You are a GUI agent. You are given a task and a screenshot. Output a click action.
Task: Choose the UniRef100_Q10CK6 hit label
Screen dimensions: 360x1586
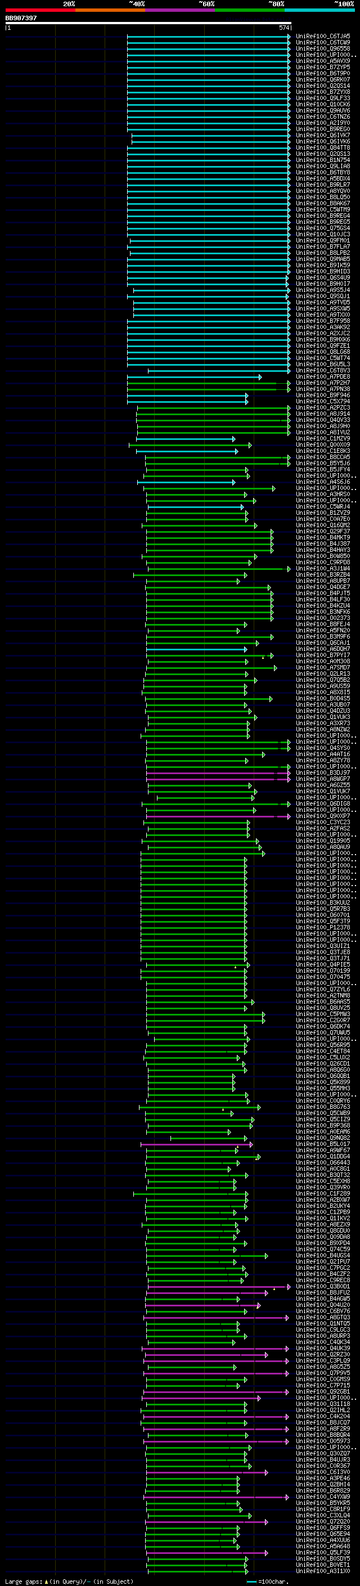coord(322,104)
